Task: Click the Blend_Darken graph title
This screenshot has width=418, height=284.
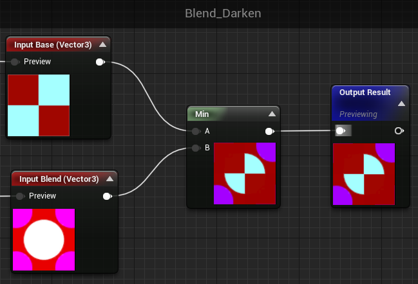Action: tap(223, 13)
